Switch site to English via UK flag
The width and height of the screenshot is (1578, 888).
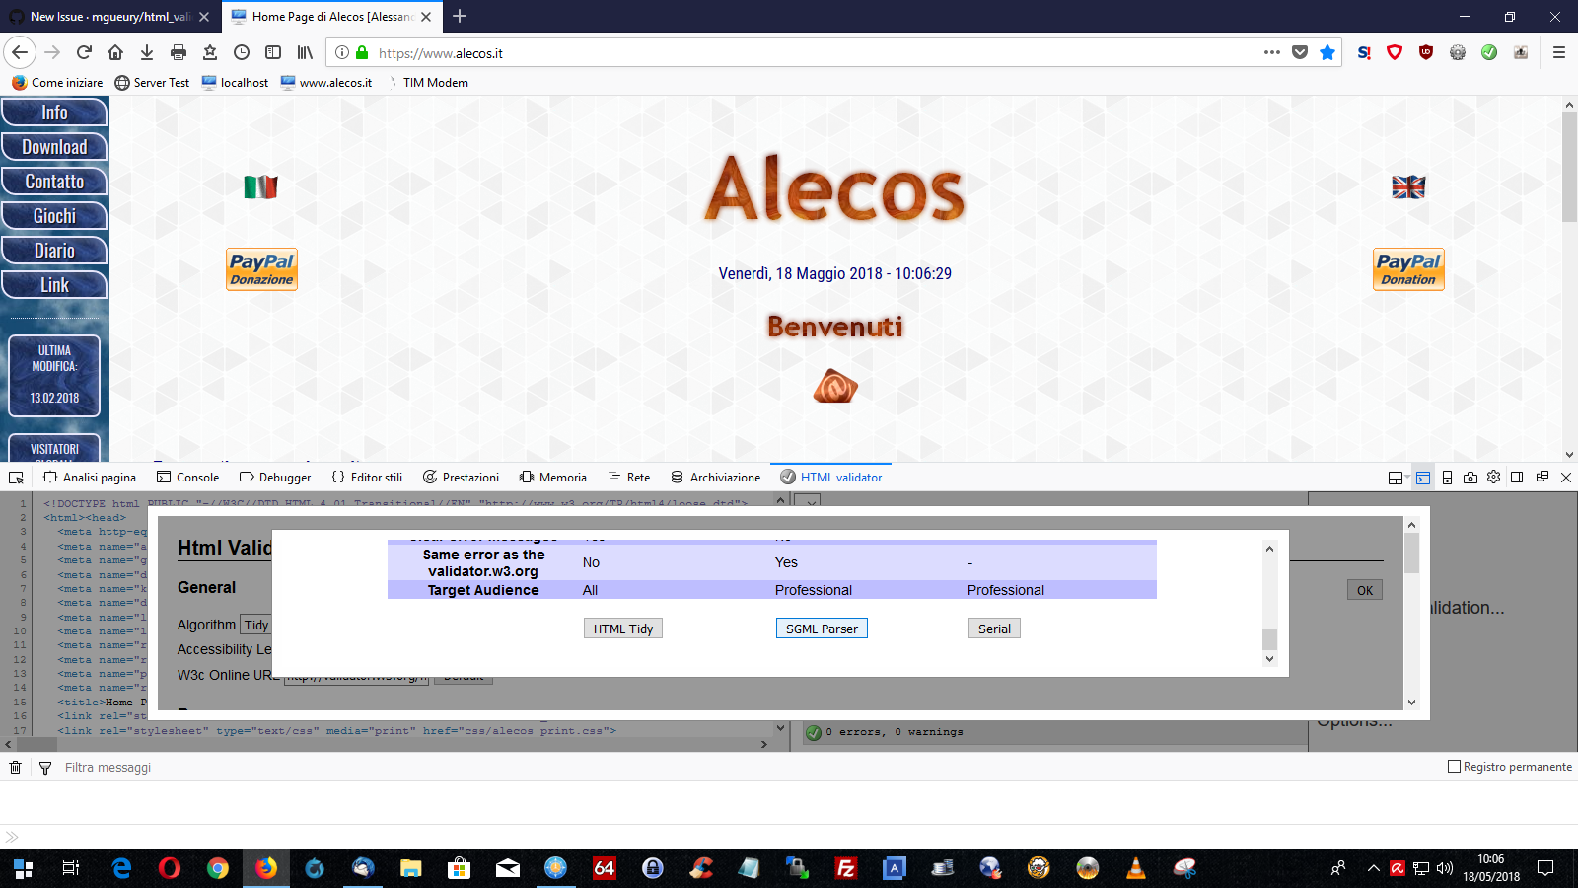click(1408, 186)
